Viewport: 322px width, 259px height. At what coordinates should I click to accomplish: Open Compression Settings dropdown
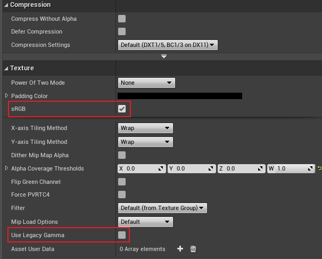168,45
